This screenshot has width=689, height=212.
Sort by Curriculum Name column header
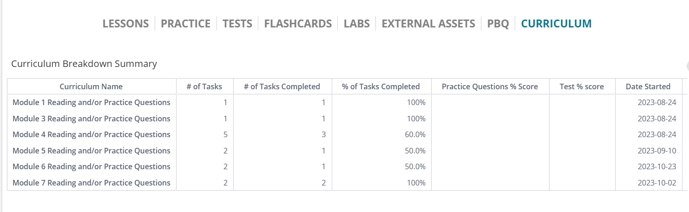[92, 86]
